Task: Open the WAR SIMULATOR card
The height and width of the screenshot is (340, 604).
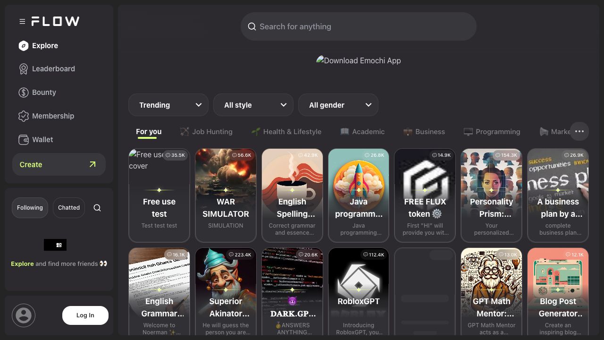Action: tap(226, 195)
